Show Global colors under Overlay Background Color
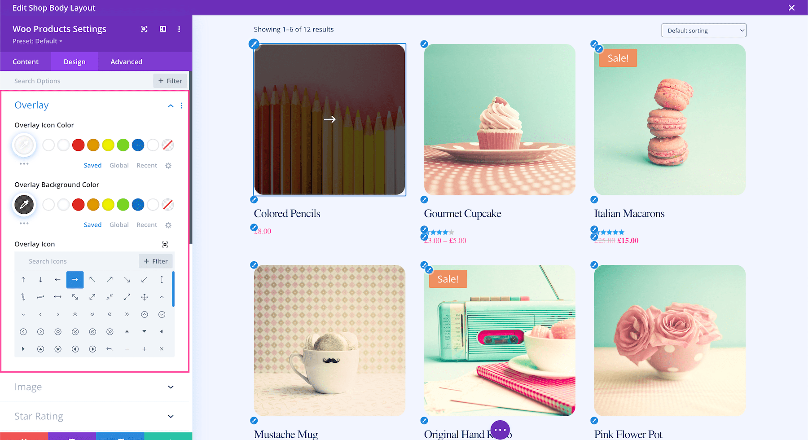The width and height of the screenshot is (808, 440). click(x=119, y=225)
